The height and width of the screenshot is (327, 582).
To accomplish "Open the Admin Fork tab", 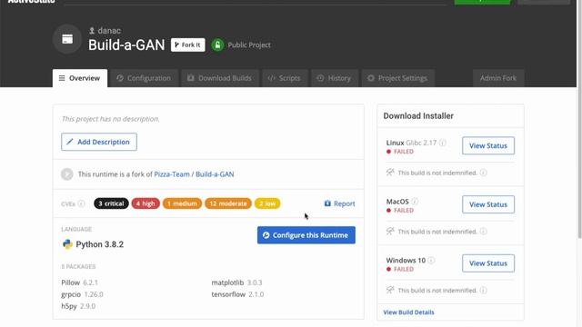I will coord(498,78).
